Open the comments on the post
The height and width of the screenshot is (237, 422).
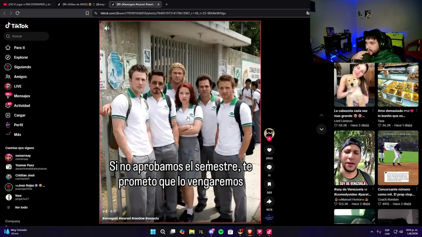point(269,167)
